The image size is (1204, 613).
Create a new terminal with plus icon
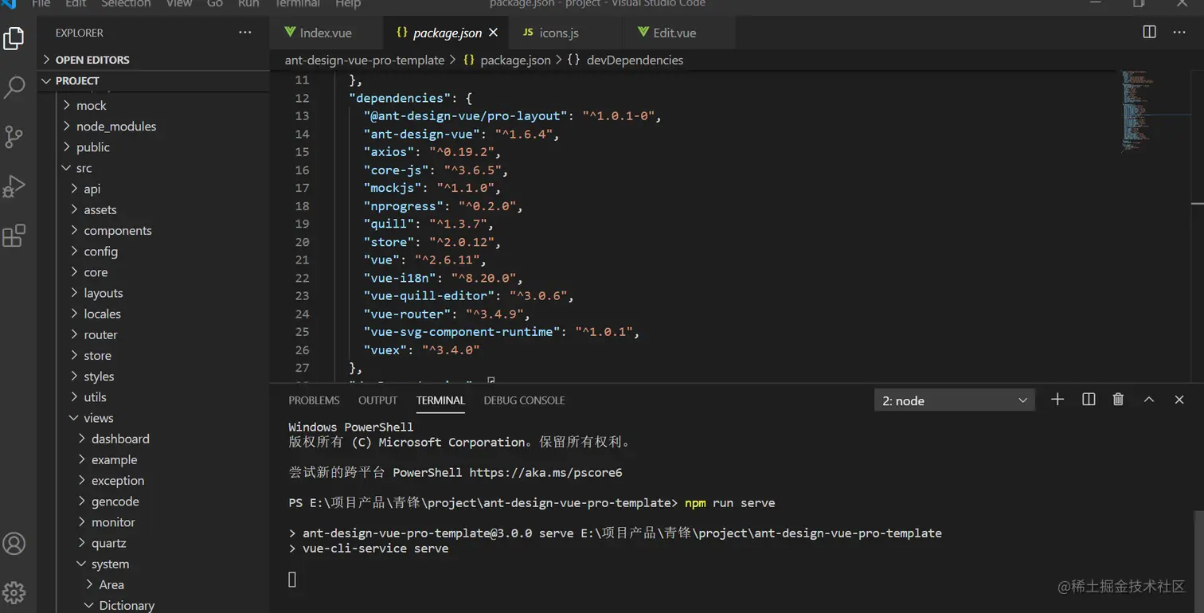click(x=1057, y=400)
